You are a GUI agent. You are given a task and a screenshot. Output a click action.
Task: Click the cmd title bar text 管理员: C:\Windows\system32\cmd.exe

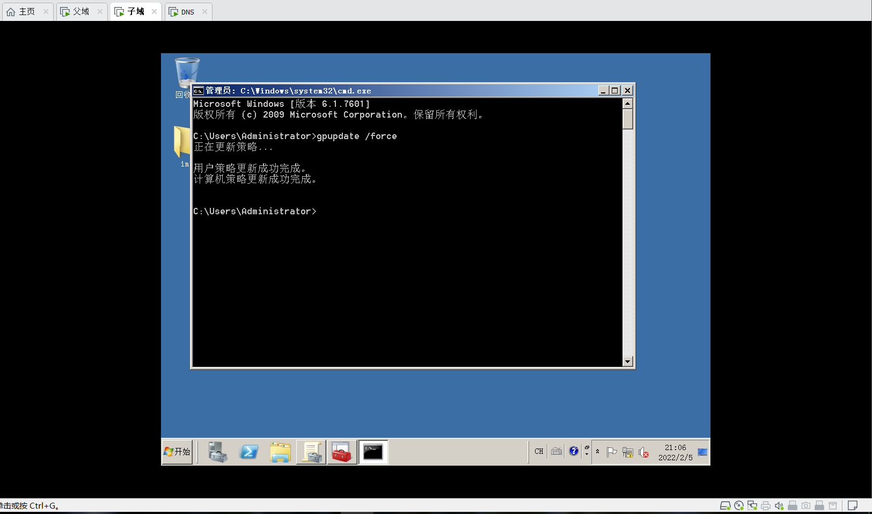288,91
